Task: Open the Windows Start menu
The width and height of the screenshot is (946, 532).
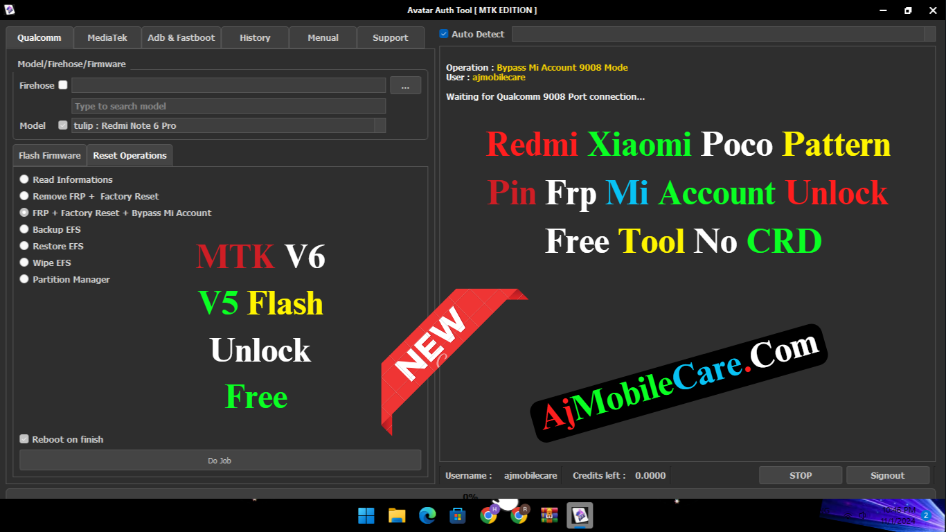Action: click(x=366, y=515)
